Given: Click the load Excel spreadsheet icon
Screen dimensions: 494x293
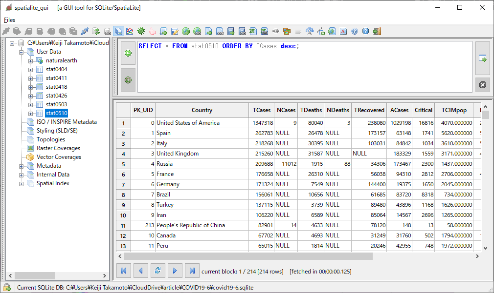Looking at the screenshot, I should pos(253,31).
